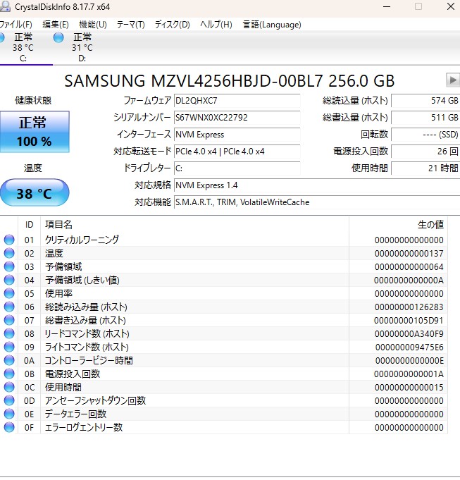The image size is (460, 480).
Task: Click raw value 000000009475E6
Action: 409,347
